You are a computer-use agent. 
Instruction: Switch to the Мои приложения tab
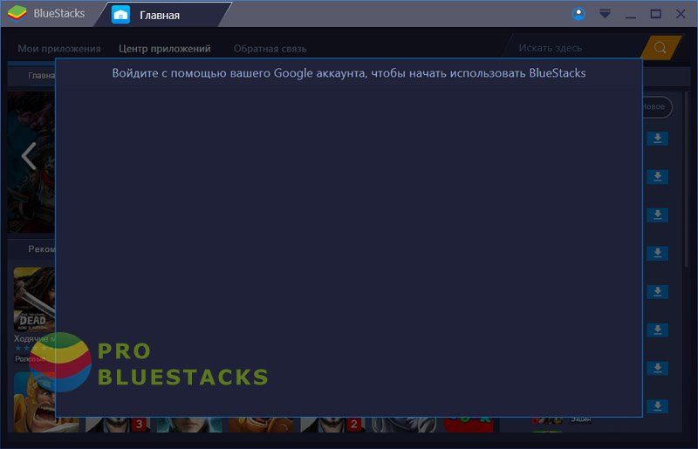(59, 49)
